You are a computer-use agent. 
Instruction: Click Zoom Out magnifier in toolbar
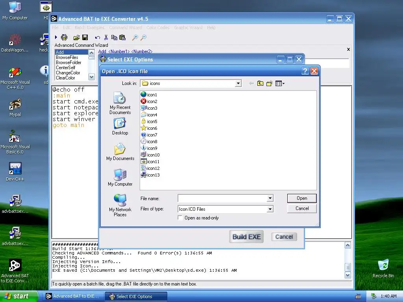pyautogui.click(x=143, y=38)
